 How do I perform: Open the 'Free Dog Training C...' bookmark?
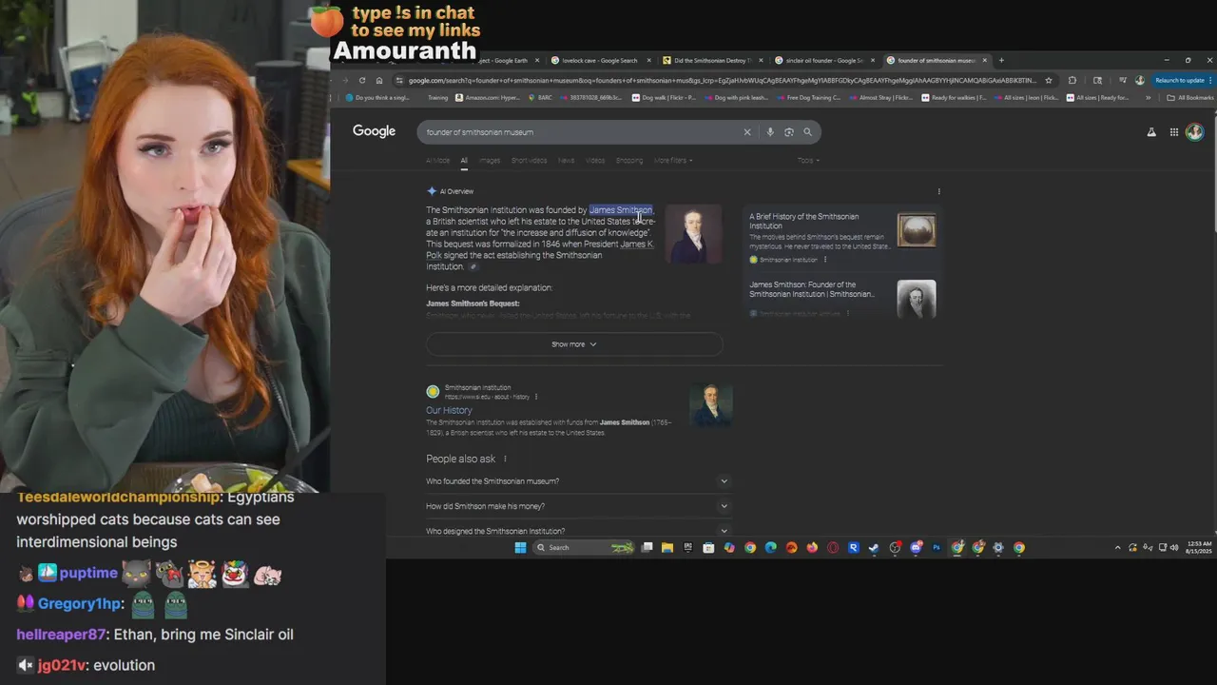[x=807, y=97]
